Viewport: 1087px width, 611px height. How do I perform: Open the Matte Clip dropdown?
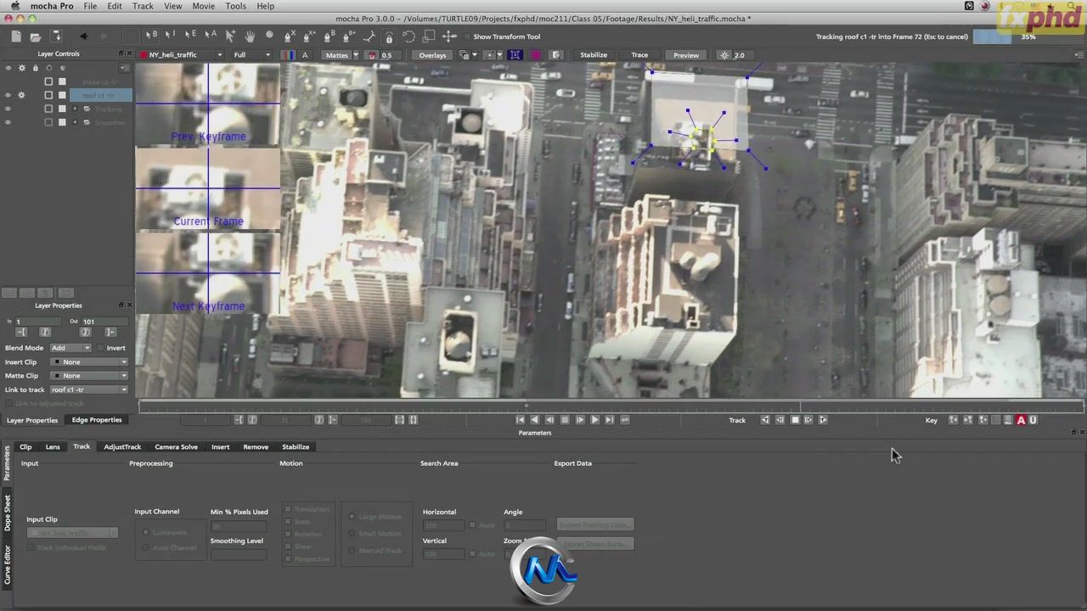click(x=89, y=376)
